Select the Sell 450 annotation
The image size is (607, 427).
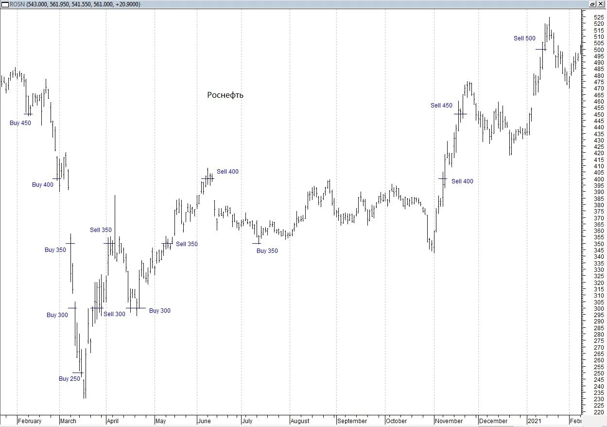pos(441,106)
